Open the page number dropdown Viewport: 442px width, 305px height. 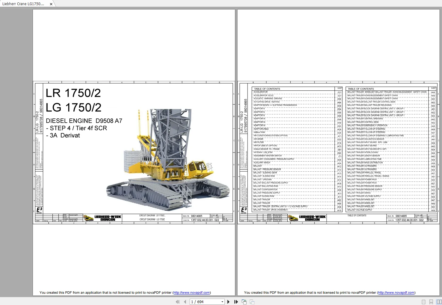click(x=222, y=302)
